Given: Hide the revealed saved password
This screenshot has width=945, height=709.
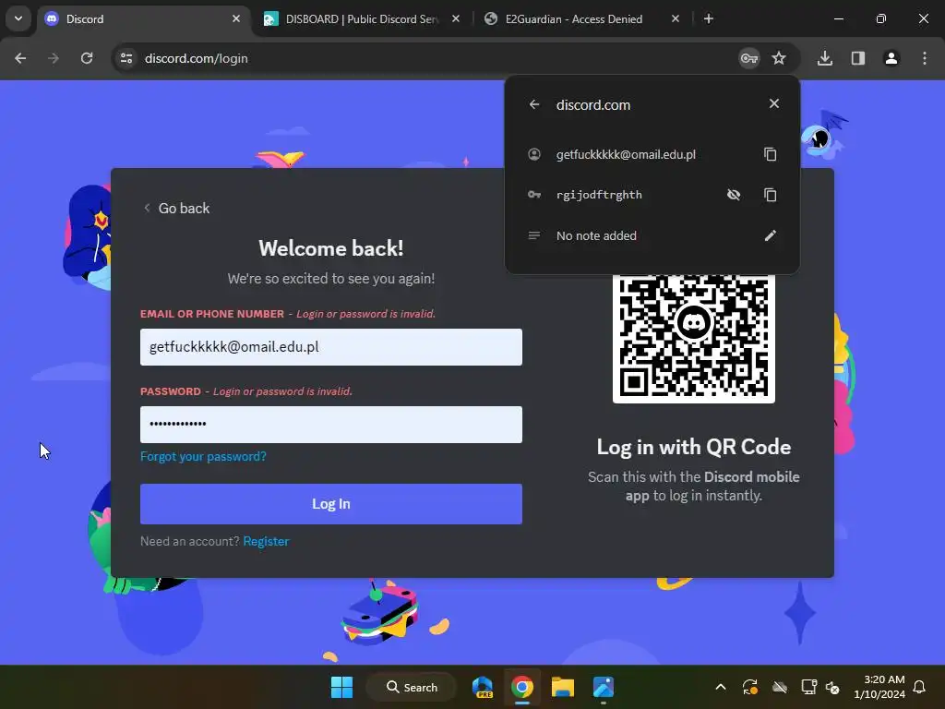Looking at the screenshot, I should tap(734, 195).
